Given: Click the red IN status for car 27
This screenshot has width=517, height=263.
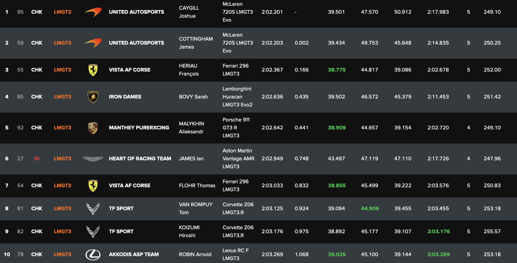Looking at the screenshot, I should tap(37, 159).
